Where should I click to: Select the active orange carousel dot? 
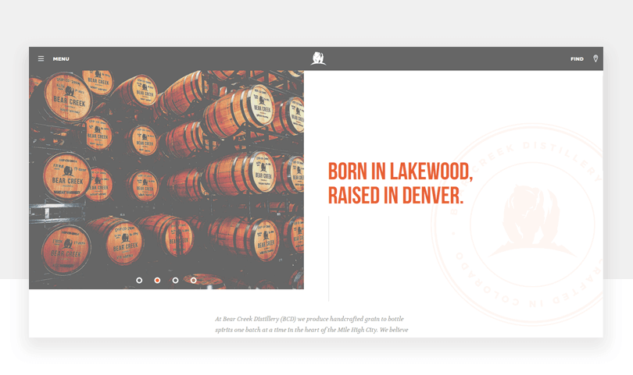pyautogui.click(x=157, y=280)
